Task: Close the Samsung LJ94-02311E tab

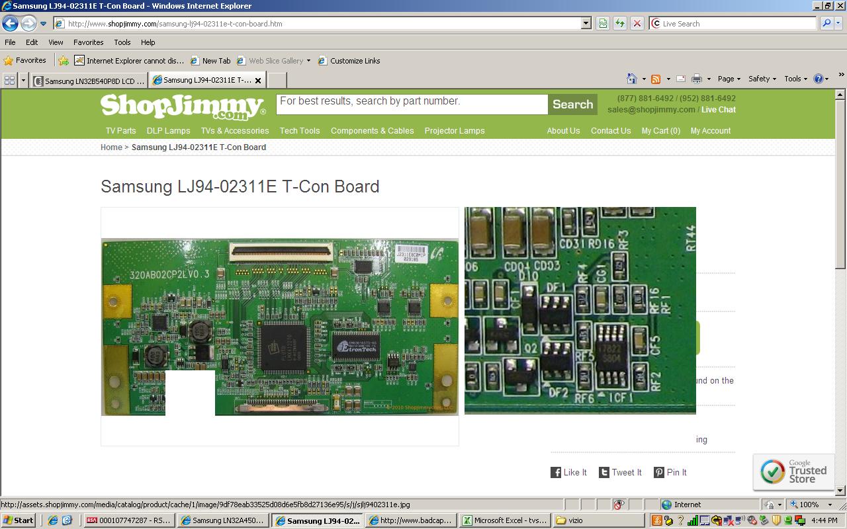Action: coord(258,81)
